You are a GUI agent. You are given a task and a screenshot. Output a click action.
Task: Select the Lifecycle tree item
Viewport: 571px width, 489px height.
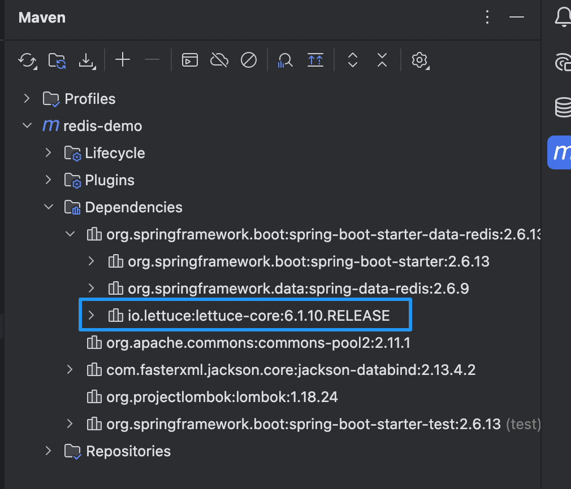pyautogui.click(x=115, y=153)
